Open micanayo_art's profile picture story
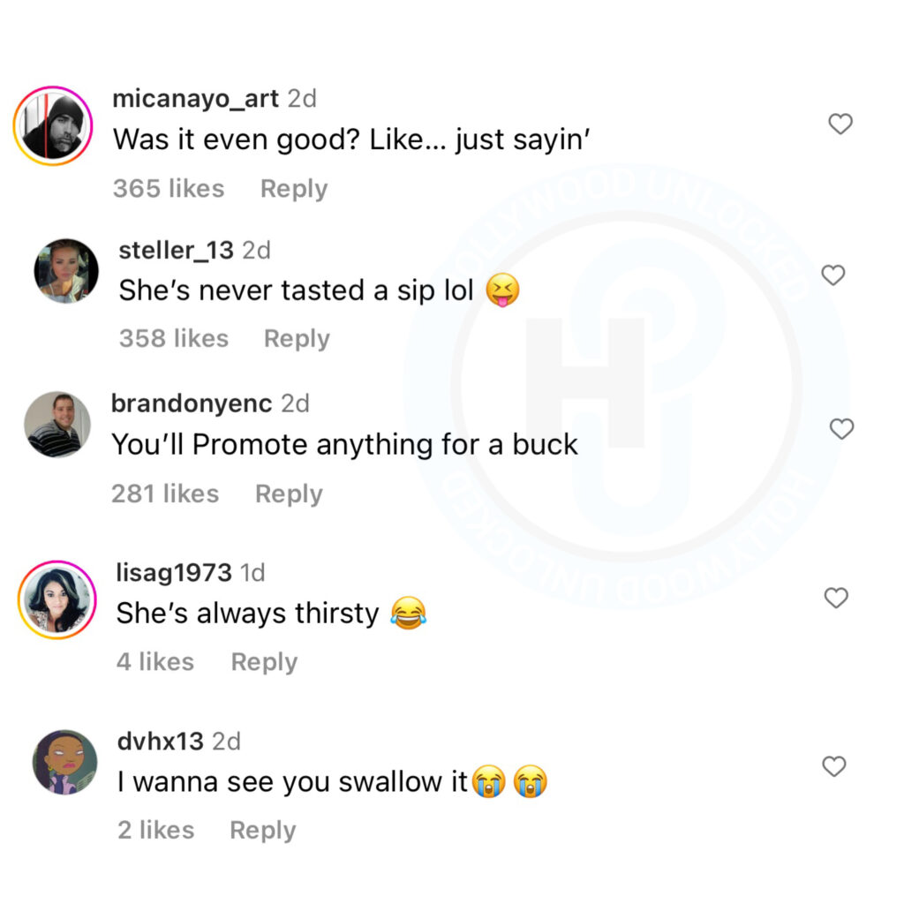This screenshot has height=904, width=904. click(x=53, y=125)
